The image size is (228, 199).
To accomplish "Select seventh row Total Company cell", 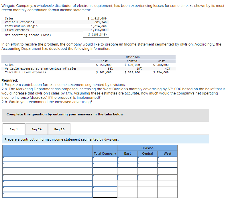I will (x=105, y=195).
